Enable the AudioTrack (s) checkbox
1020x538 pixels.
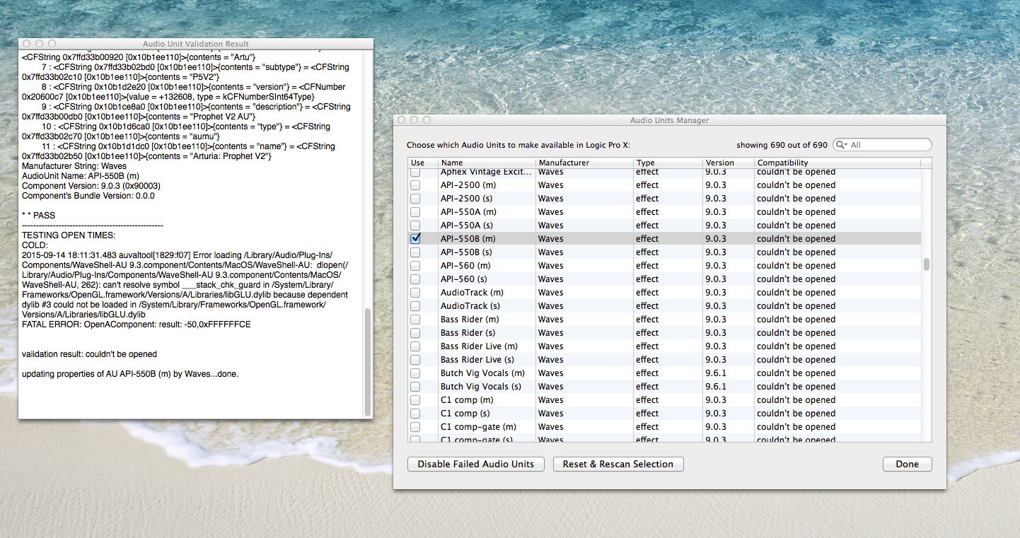[415, 306]
